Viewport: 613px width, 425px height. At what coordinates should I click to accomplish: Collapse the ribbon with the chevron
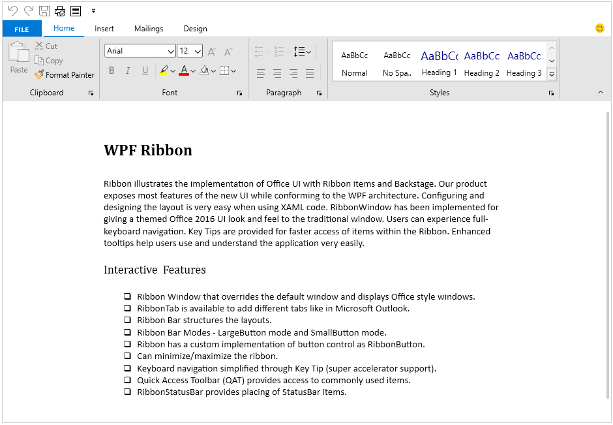click(x=601, y=92)
